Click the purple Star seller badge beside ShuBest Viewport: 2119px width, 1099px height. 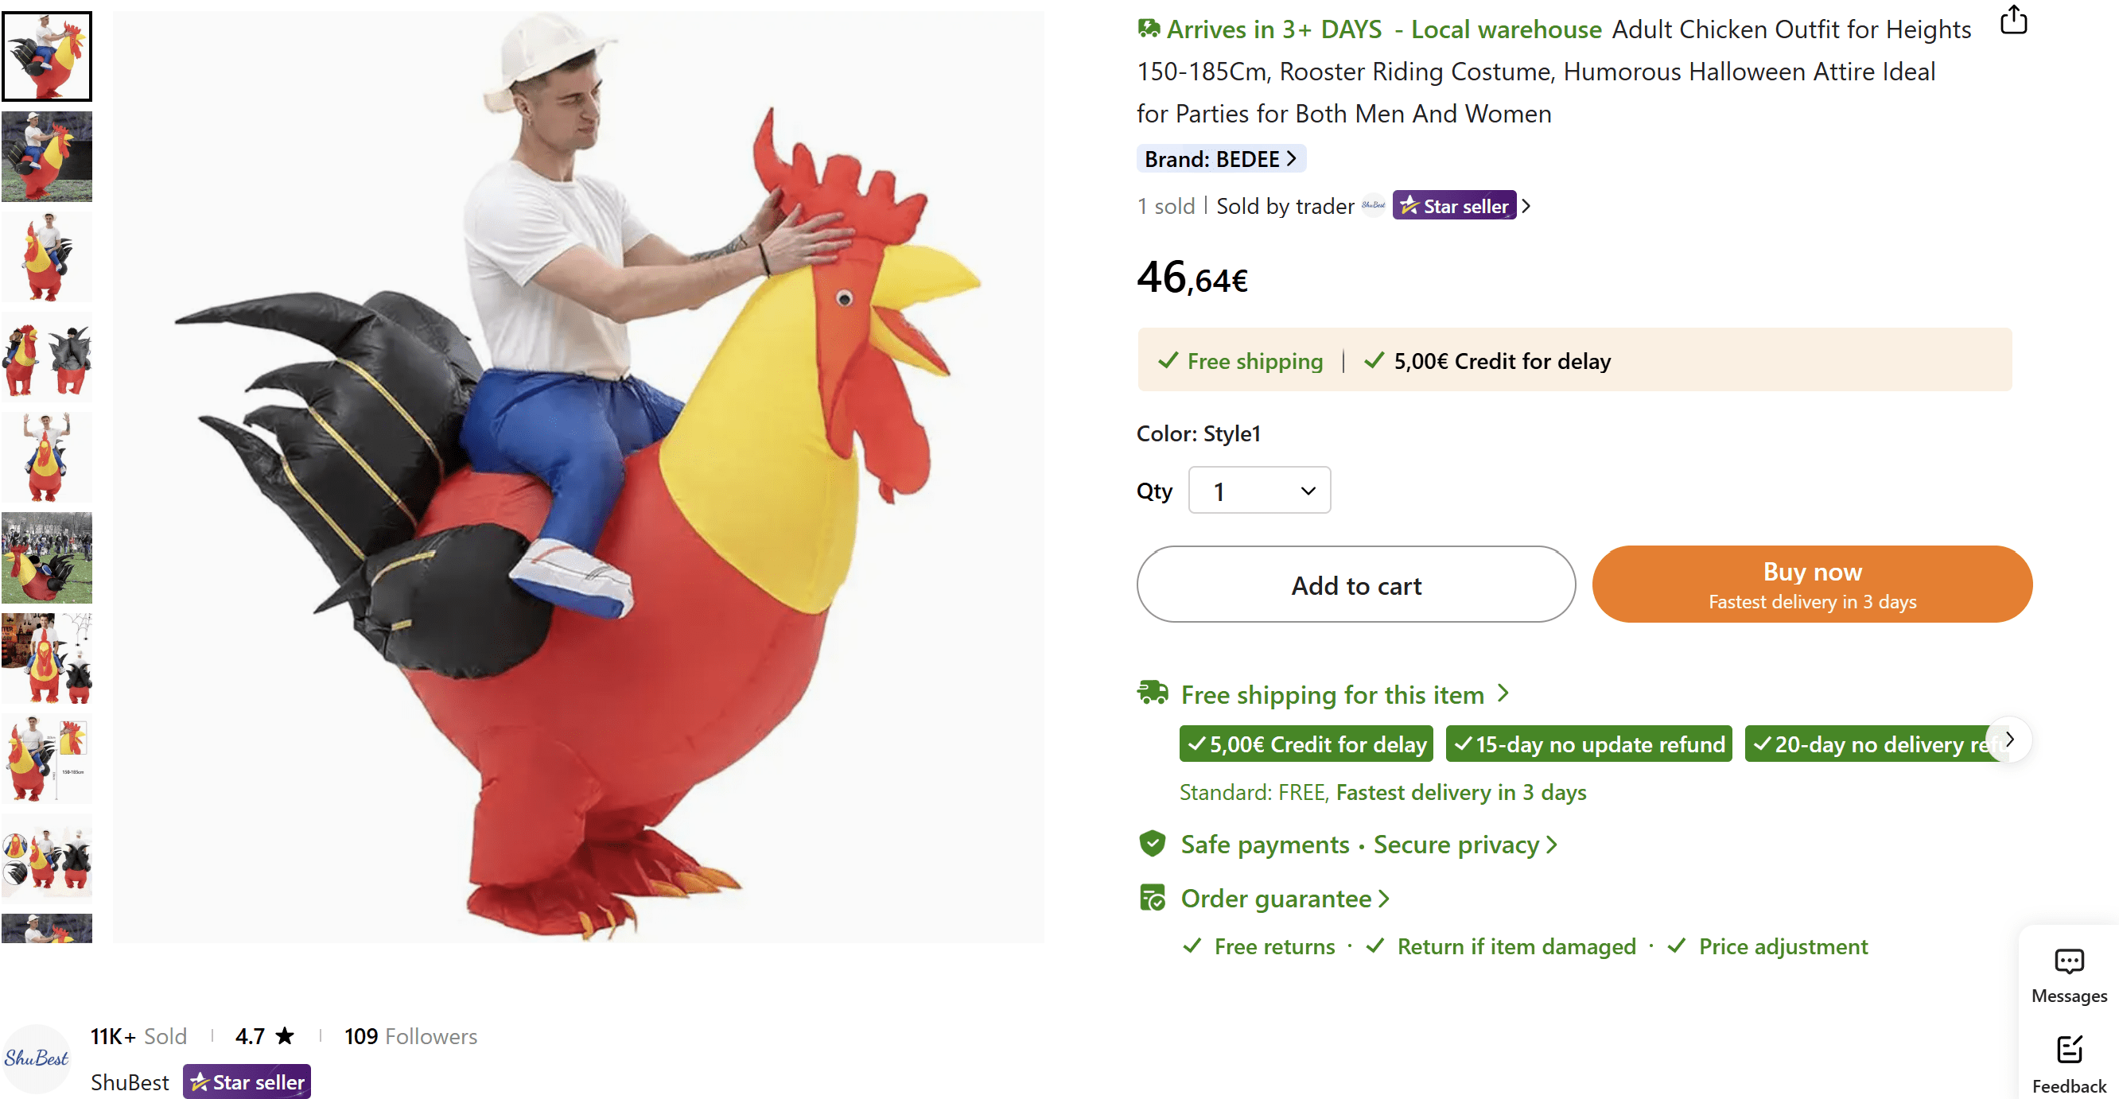coord(247,1082)
